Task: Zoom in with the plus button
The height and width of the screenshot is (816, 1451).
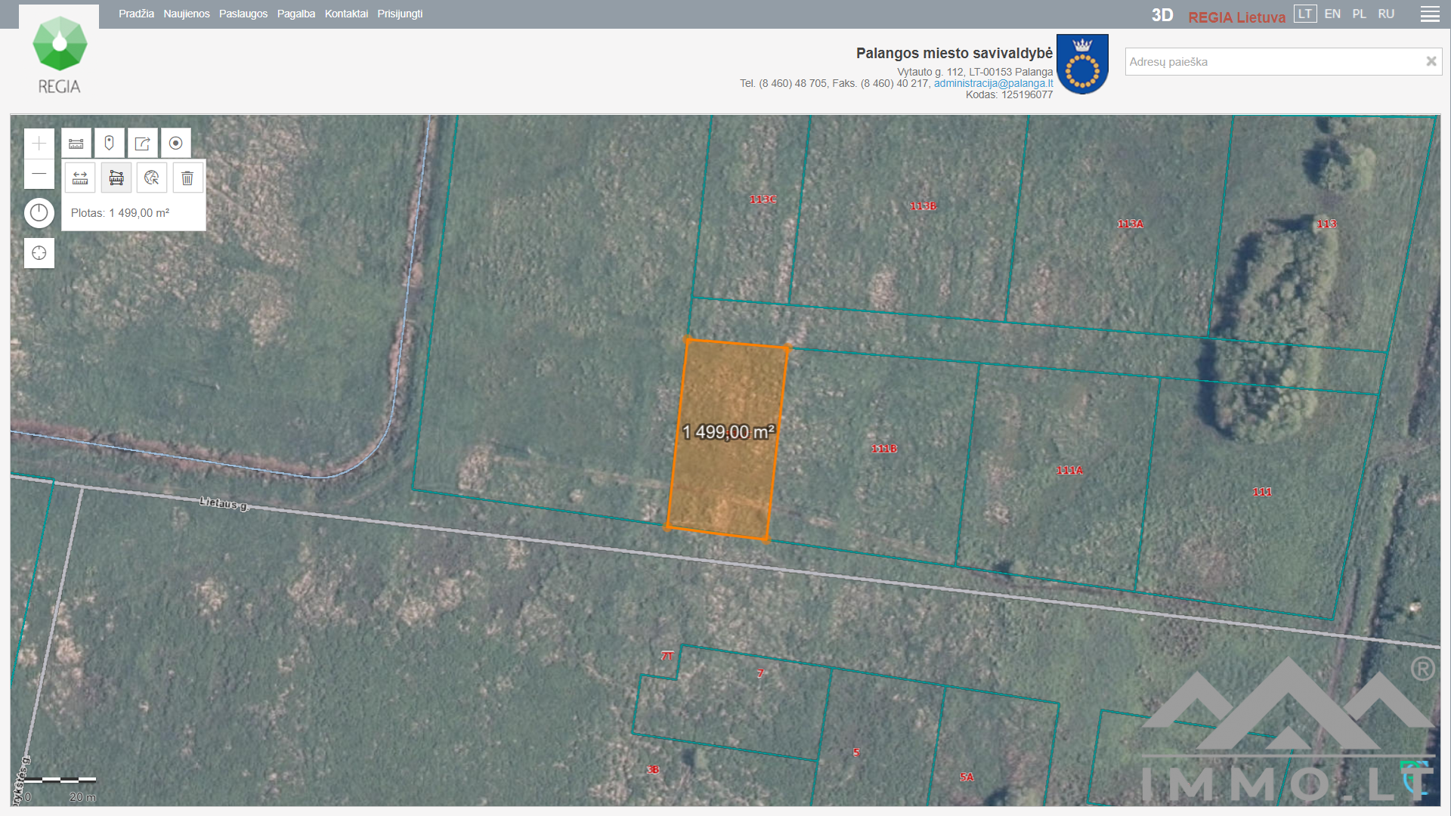Action: tap(39, 144)
